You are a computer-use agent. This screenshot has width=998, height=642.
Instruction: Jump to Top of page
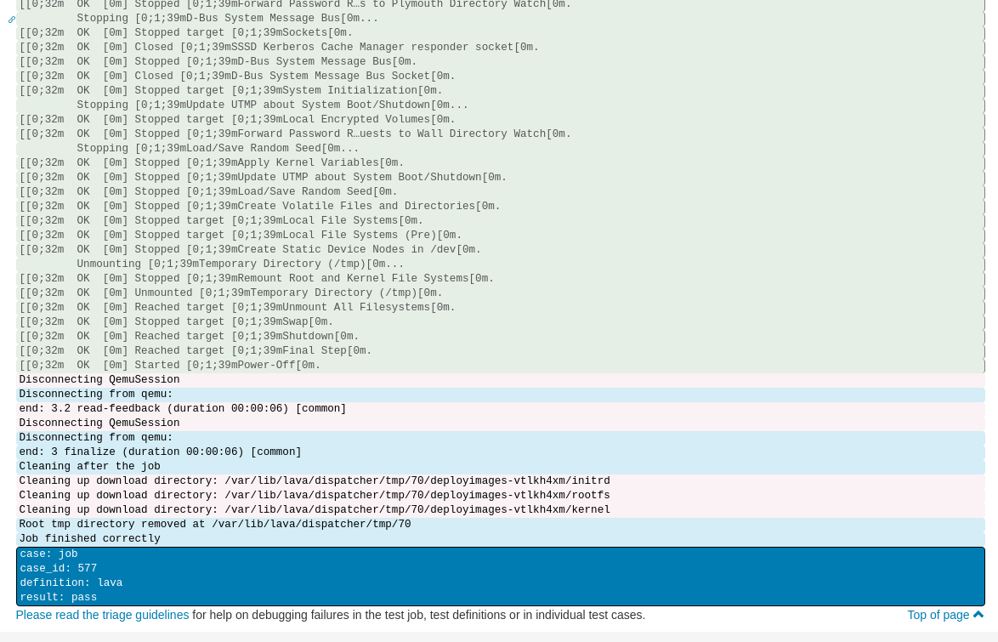tap(938, 615)
